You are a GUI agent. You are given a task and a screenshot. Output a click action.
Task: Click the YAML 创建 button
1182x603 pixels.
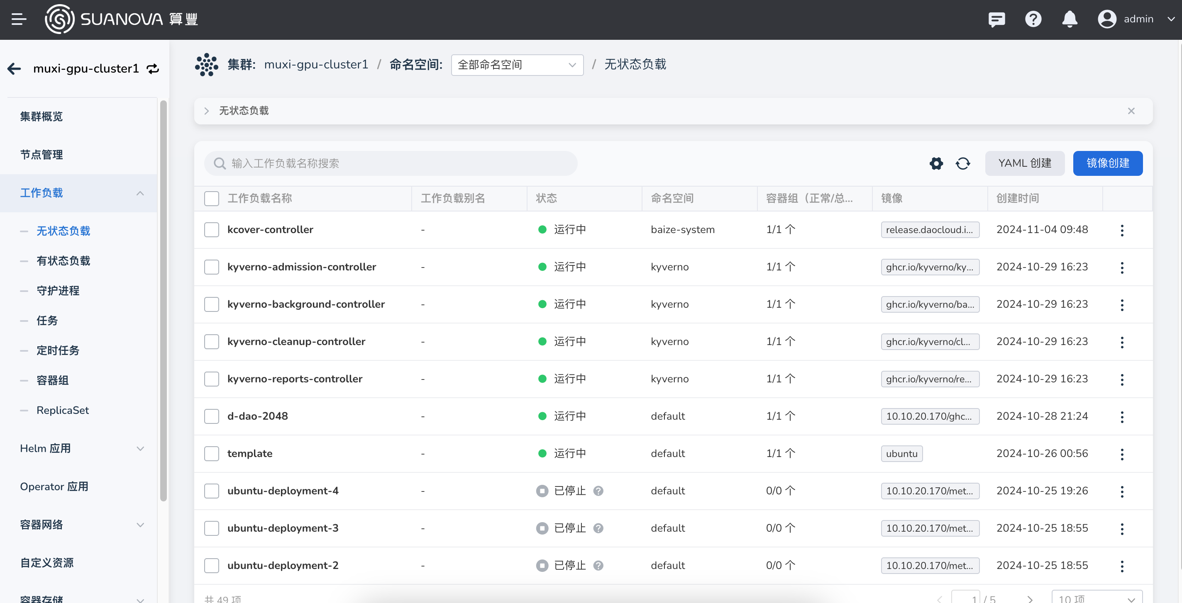(1025, 163)
